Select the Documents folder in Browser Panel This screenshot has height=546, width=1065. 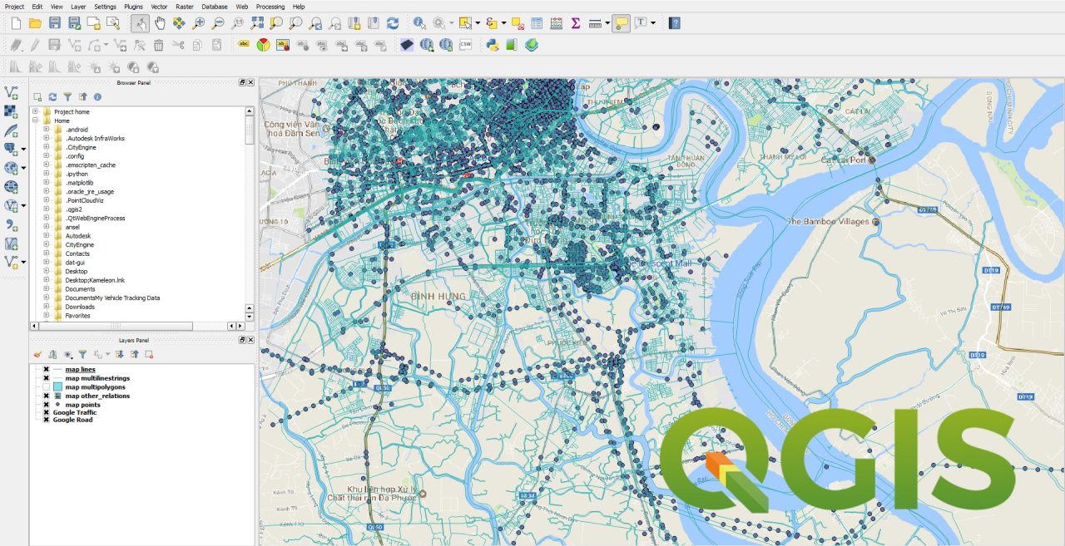click(80, 289)
